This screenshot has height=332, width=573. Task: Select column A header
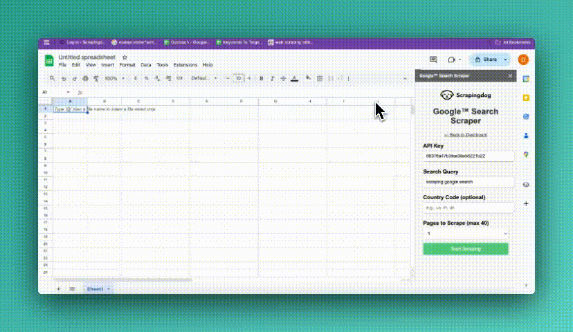pyautogui.click(x=70, y=101)
